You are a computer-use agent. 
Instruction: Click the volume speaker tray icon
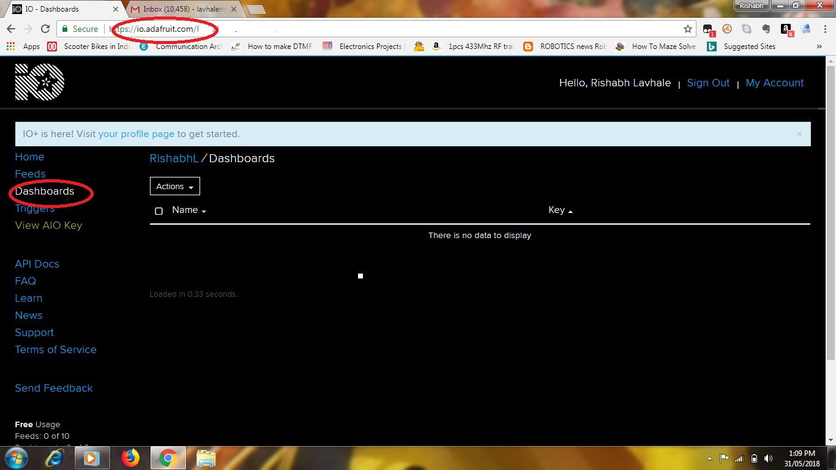pos(768,458)
